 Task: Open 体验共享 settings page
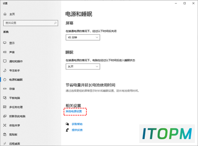pos(15,125)
